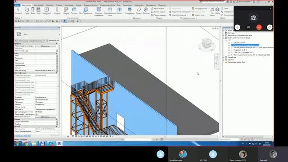Collapse the Sheets node in project browser
Screen dimensions: 288x162
coord(224,38)
